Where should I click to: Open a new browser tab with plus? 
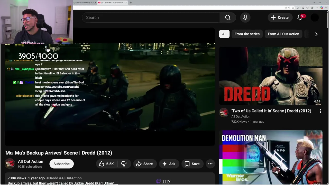(131, 3)
